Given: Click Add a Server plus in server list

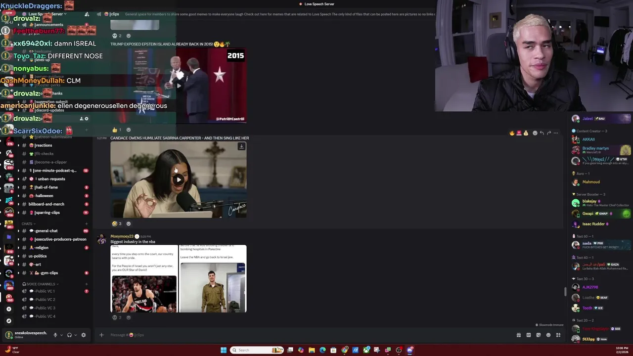Looking at the screenshot, I should pos(8,309).
